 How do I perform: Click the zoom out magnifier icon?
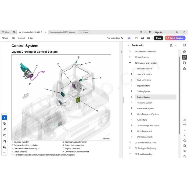(185, 156)
